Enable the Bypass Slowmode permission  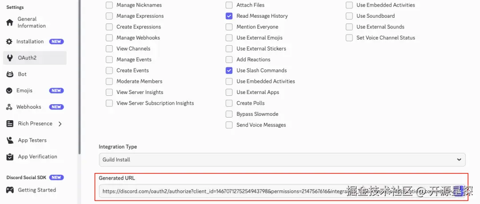click(x=229, y=114)
